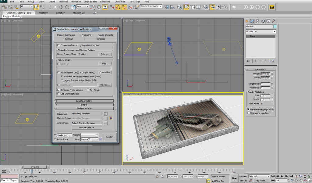Open the View camera dropdown in Render Setup
This screenshot has width=312, height=183.
89,139
